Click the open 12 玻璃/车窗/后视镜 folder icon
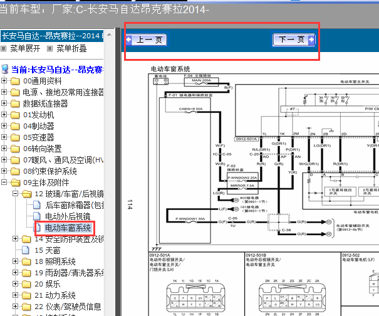This screenshot has height=316, width=379. 27,194
